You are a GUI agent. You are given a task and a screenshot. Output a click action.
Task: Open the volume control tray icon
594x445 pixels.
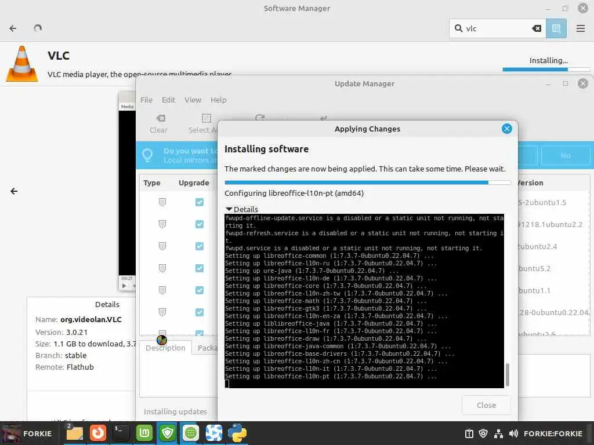click(x=513, y=433)
